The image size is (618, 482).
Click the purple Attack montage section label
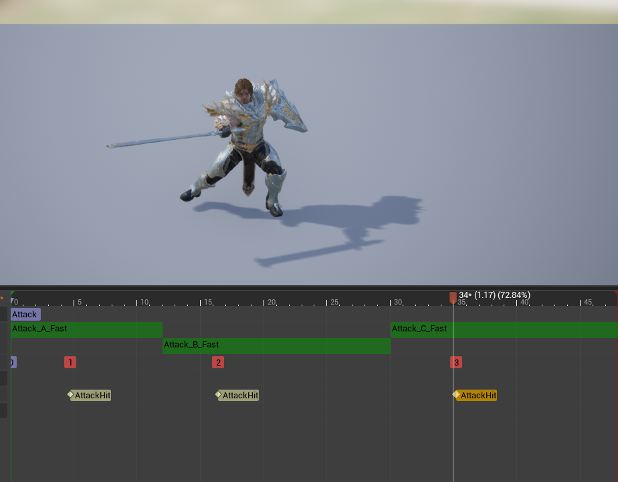point(25,315)
